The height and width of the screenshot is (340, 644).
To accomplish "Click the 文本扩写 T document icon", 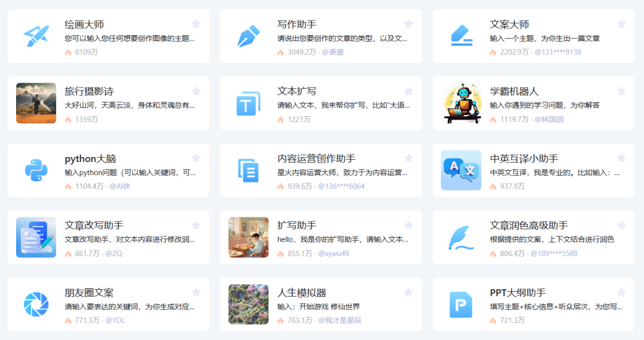I will click(x=249, y=104).
